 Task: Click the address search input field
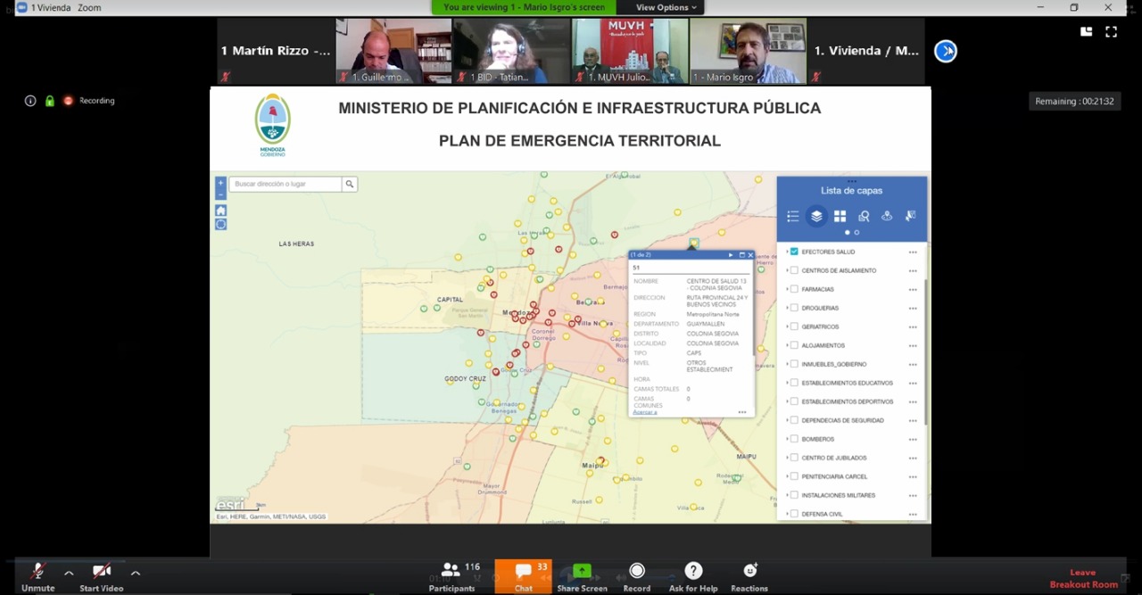click(x=285, y=184)
